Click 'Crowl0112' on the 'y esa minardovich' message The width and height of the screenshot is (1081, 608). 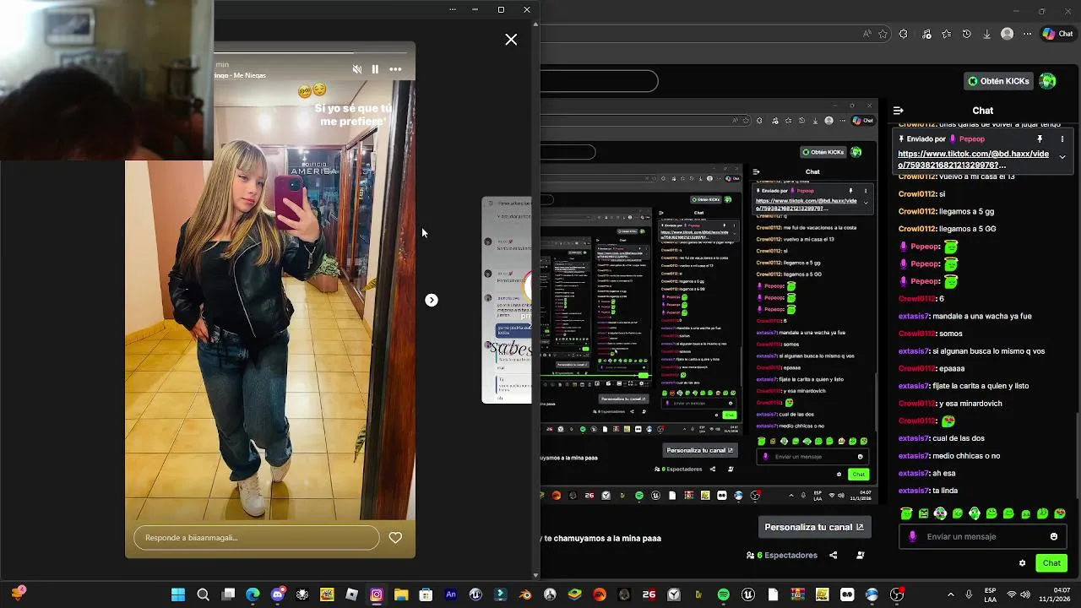tap(917, 404)
